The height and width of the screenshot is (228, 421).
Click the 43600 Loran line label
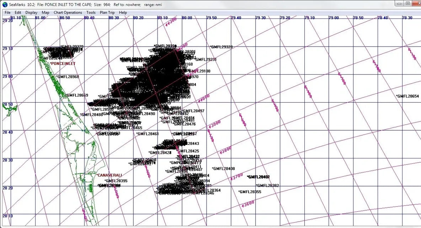click(x=248, y=204)
